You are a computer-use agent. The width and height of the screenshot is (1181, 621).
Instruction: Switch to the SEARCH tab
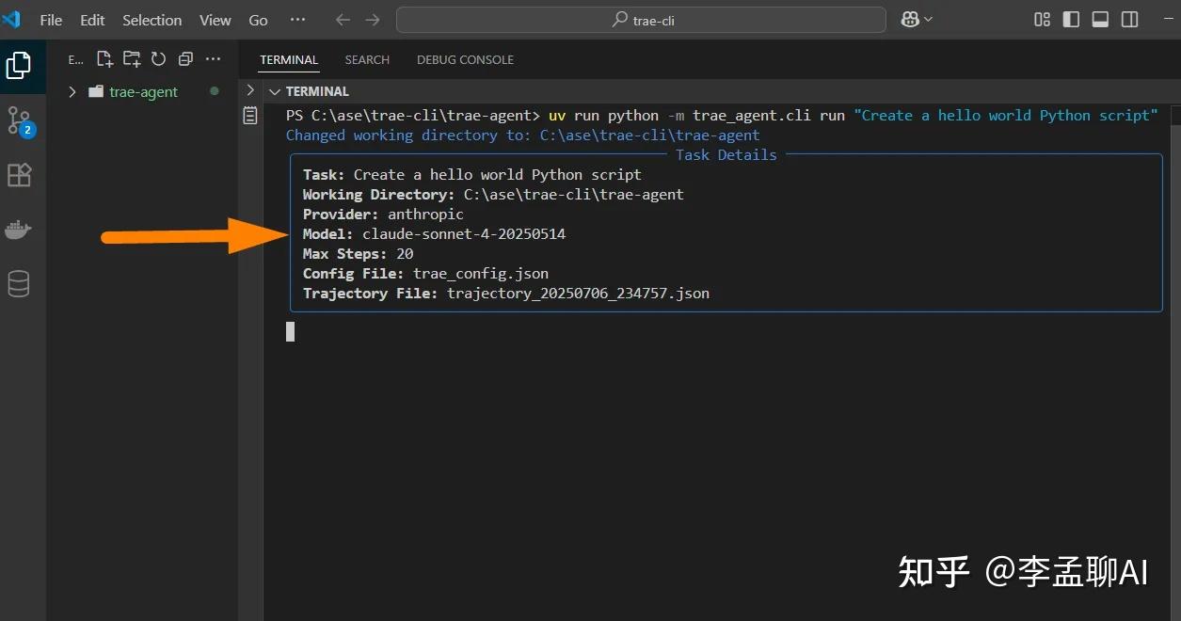click(x=367, y=59)
